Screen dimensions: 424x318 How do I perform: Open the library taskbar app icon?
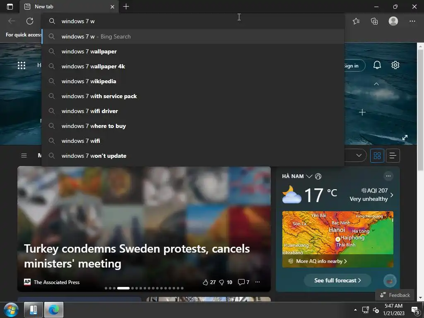click(x=34, y=310)
